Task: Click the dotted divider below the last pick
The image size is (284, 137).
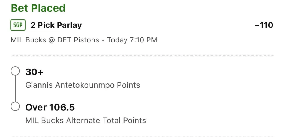Action: pos(142,136)
